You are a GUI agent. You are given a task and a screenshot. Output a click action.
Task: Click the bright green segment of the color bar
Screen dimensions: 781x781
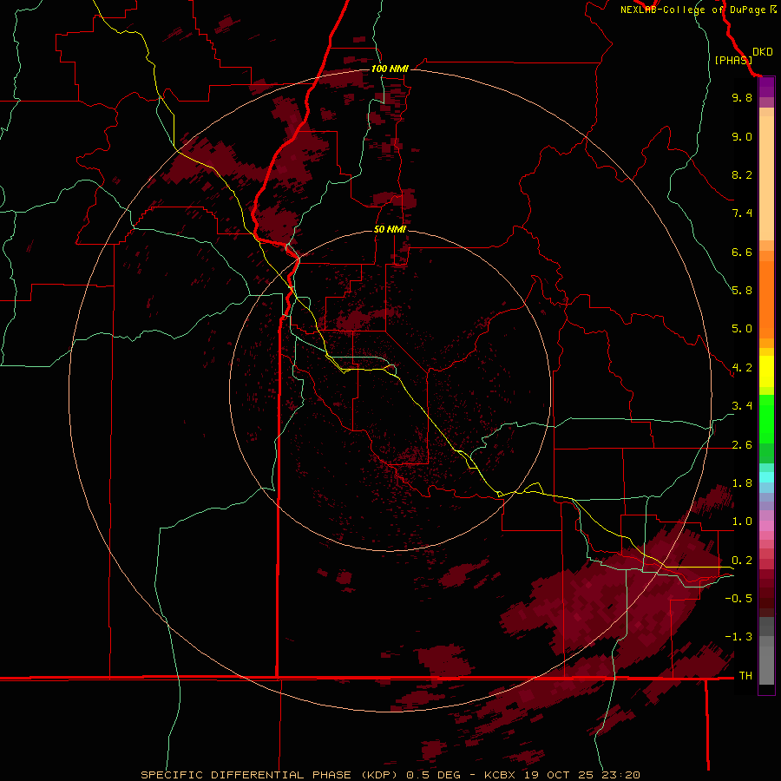point(766,419)
